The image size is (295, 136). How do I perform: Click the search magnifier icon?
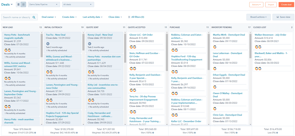tap(34, 17)
